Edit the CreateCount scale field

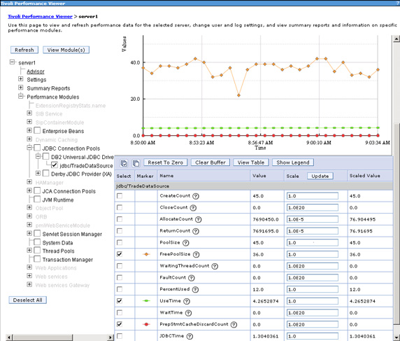click(313, 196)
